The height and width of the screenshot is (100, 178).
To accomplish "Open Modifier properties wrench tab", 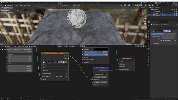I will point(149,49).
